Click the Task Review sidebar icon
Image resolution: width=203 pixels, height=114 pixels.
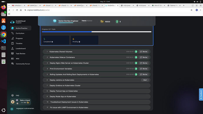(12, 53)
